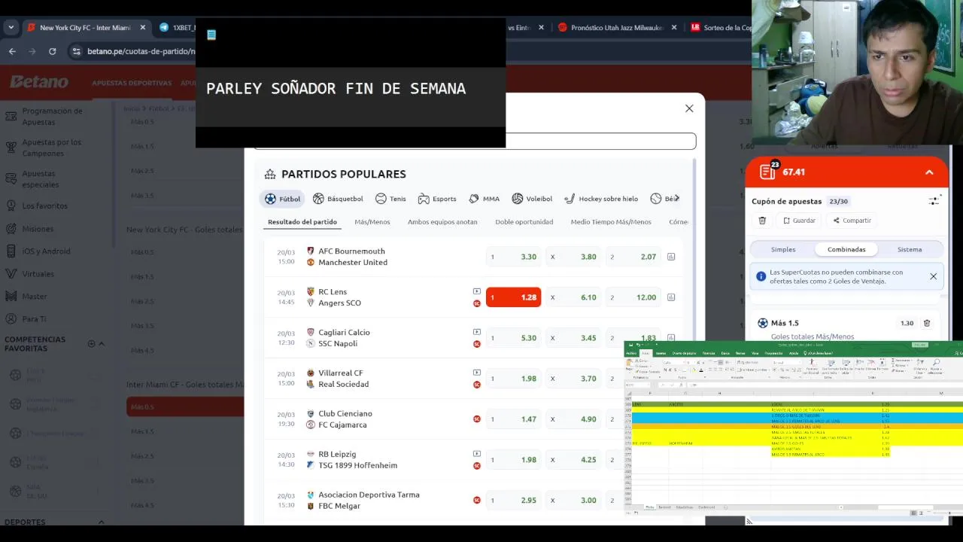Pick draw odds 3.00 for Tarma match

573,501
